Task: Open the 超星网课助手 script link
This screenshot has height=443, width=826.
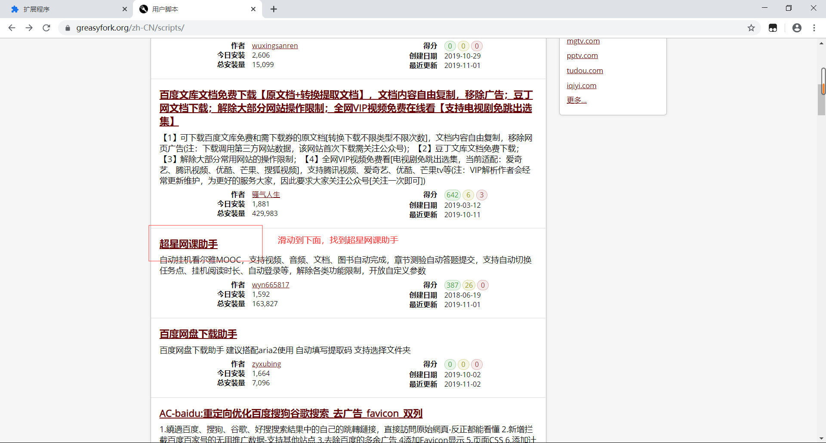Action: [188, 244]
